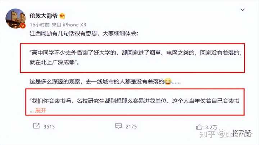Click the 3515 repost count

[49, 127]
